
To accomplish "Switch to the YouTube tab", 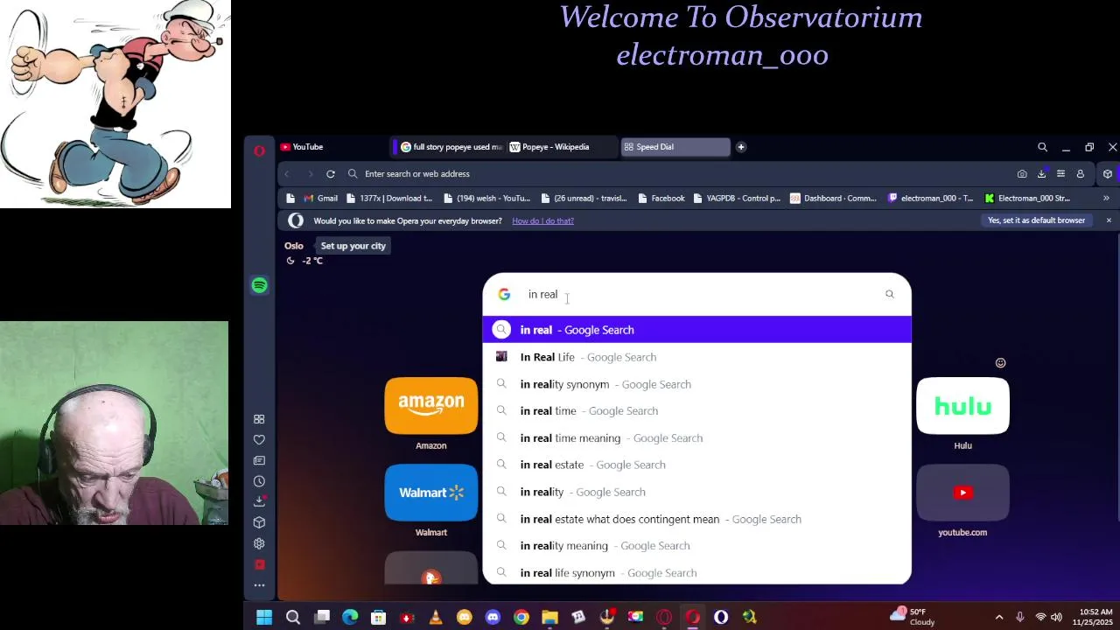I will click(x=332, y=147).
